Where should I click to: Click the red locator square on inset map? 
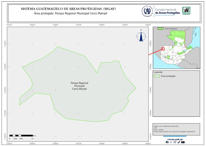(163, 49)
